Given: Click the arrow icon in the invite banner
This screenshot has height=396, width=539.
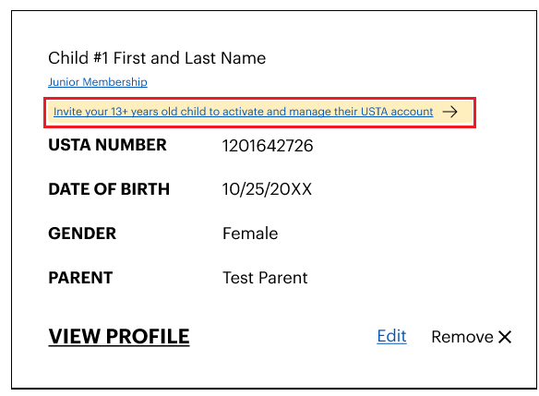Looking at the screenshot, I should [x=449, y=112].
